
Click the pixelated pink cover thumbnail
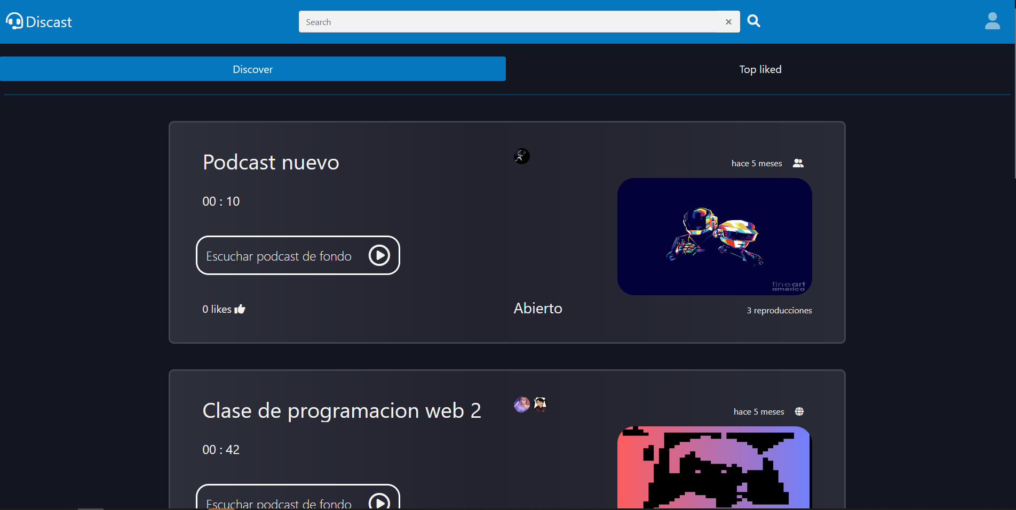click(x=715, y=467)
